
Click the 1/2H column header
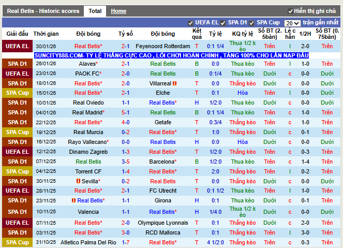point(305,34)
